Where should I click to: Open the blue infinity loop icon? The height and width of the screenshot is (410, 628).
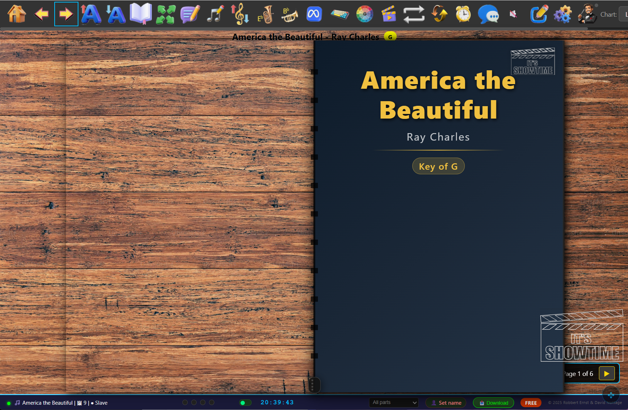(x=314, y=14)
